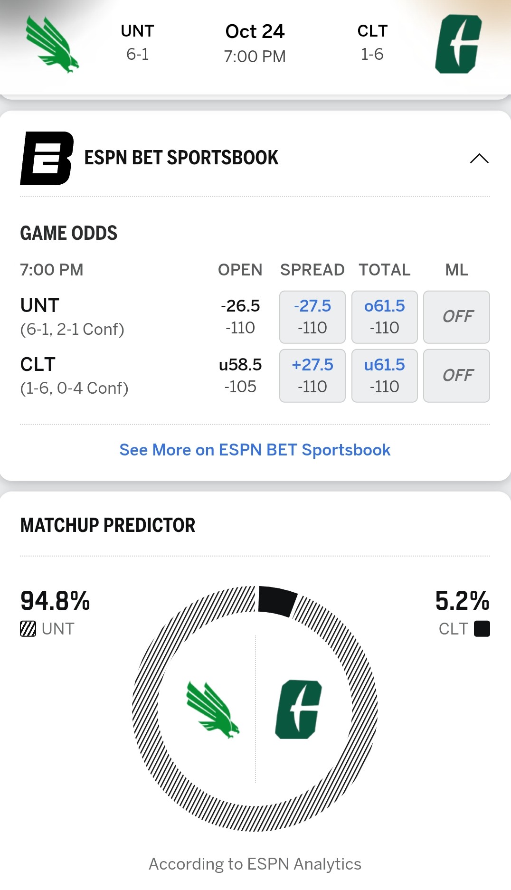Tap the solid black CLT legend swatch
Screen dimensions: 511x890
coord(482,629)
